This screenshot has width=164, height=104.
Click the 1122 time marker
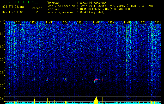tap(33, 22)
